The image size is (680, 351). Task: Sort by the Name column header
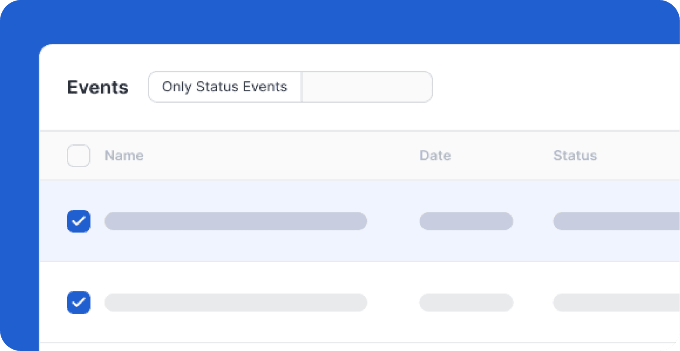tap(124, 156)
